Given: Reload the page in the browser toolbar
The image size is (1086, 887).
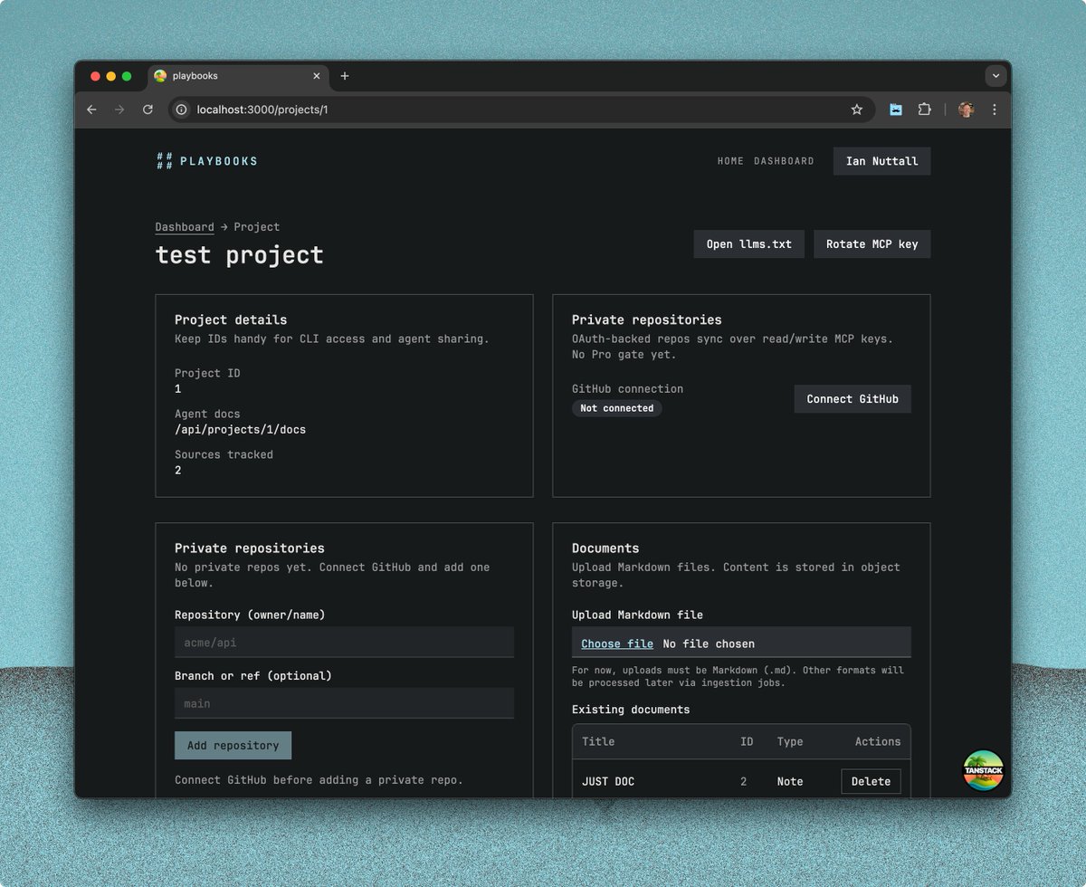Looking at the screenshot, I should pos(148,110).
